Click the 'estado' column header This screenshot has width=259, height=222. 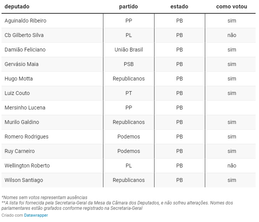click(x=179, y=6)
